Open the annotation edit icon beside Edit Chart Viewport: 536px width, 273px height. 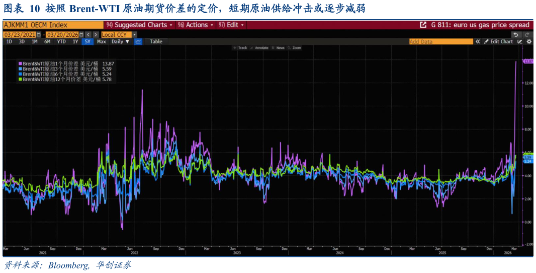[x=519, y=41]
